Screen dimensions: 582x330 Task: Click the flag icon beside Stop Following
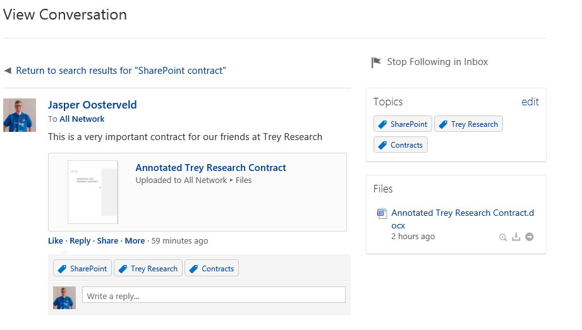(376, 62)
